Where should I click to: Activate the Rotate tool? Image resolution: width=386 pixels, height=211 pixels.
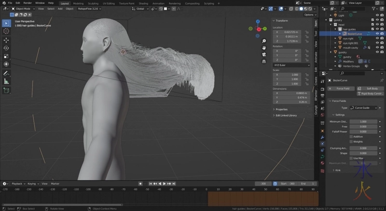coord(6,48)
